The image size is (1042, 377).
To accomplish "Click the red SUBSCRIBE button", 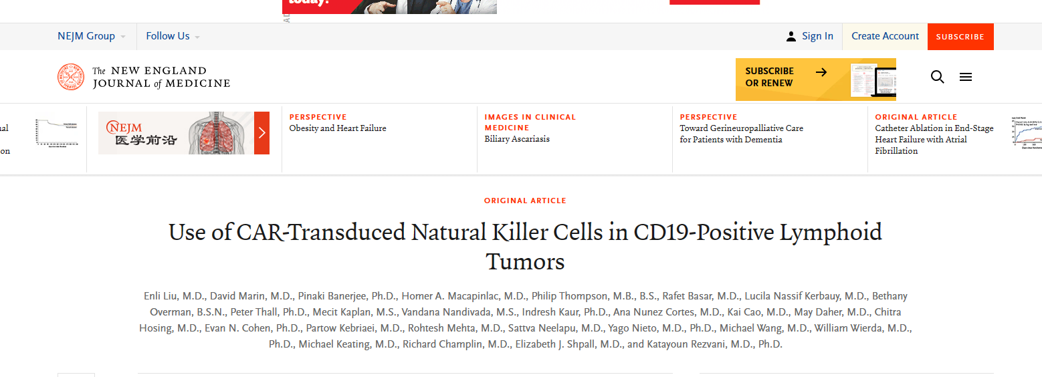I will point(960,37).
